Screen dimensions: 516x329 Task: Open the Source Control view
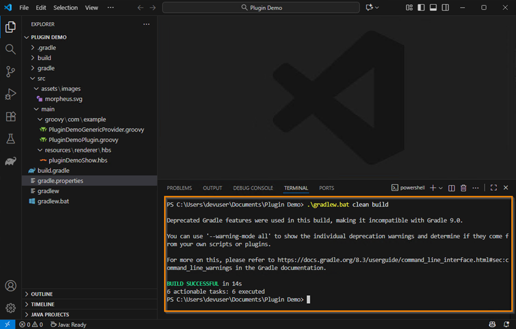(x=10, y=71)
